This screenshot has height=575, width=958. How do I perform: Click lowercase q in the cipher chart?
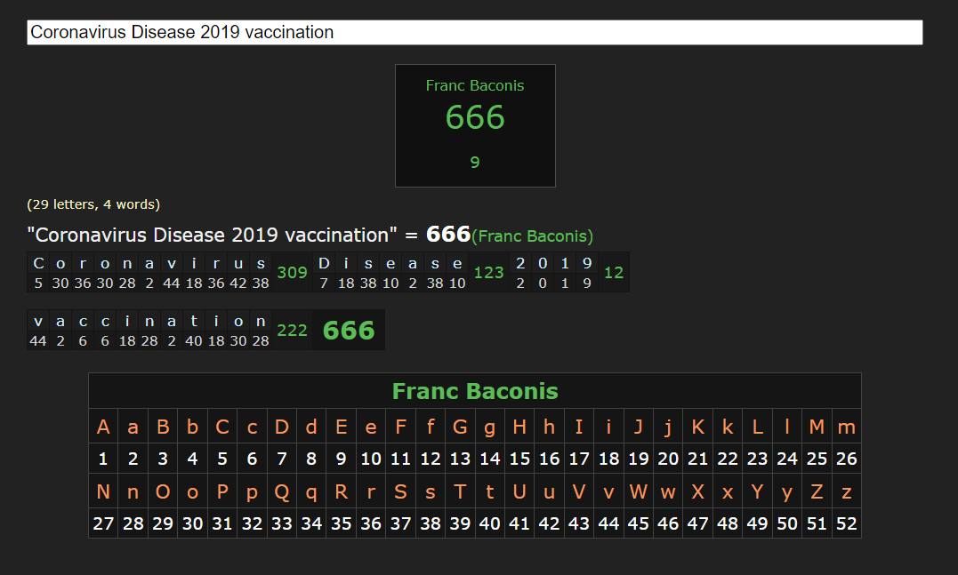pyautogui.click(x=311, y=494)
